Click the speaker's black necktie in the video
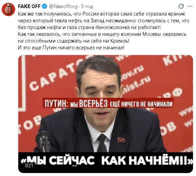196x176 pixels. coord(102,143)
